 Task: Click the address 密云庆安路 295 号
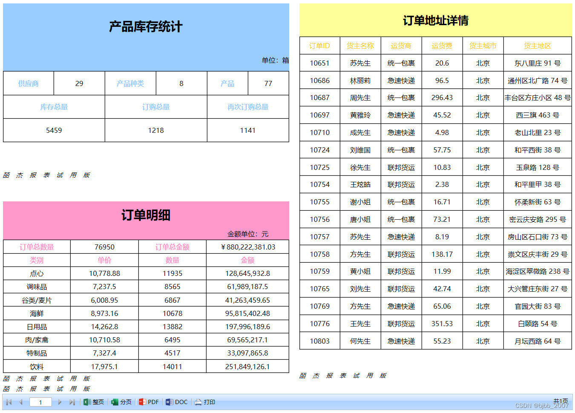(x=538, y=219)
